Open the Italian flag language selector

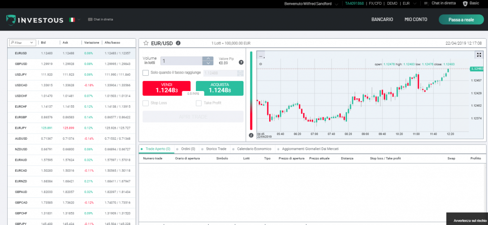[x=75, y=20]
